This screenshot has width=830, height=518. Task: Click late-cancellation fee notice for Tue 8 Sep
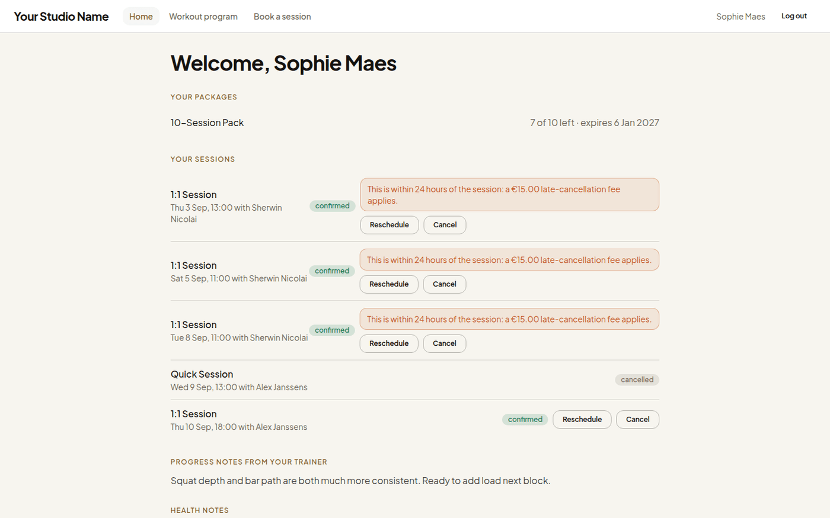point(509,319)
